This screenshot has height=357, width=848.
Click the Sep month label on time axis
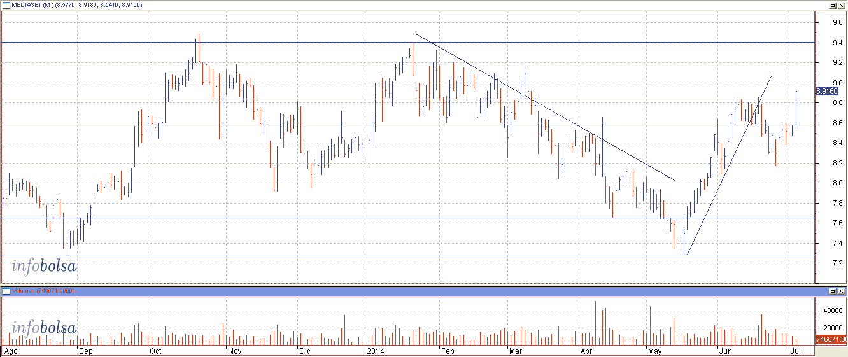[x=86, y=351]
